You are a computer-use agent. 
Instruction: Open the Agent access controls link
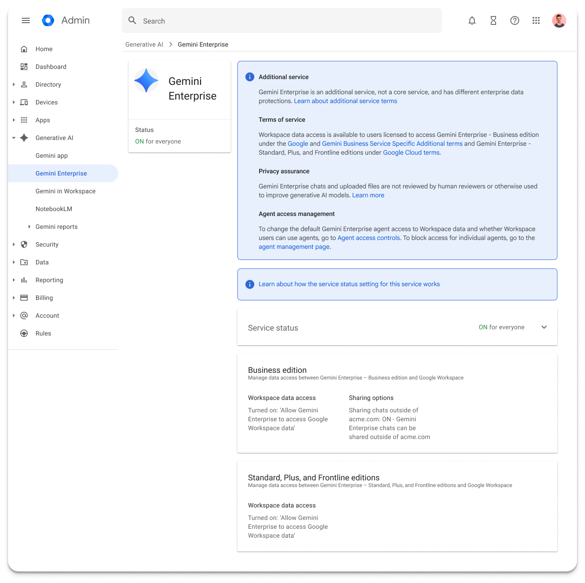click(368, 238)
